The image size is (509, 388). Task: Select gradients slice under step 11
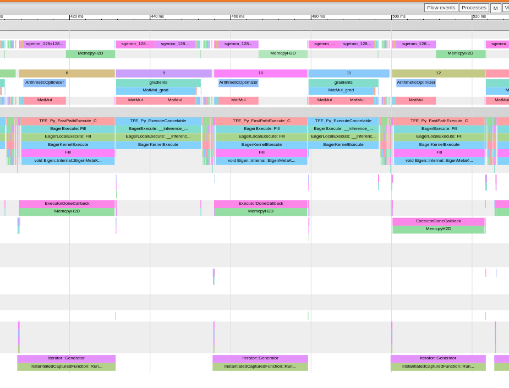tap(343, 83)
